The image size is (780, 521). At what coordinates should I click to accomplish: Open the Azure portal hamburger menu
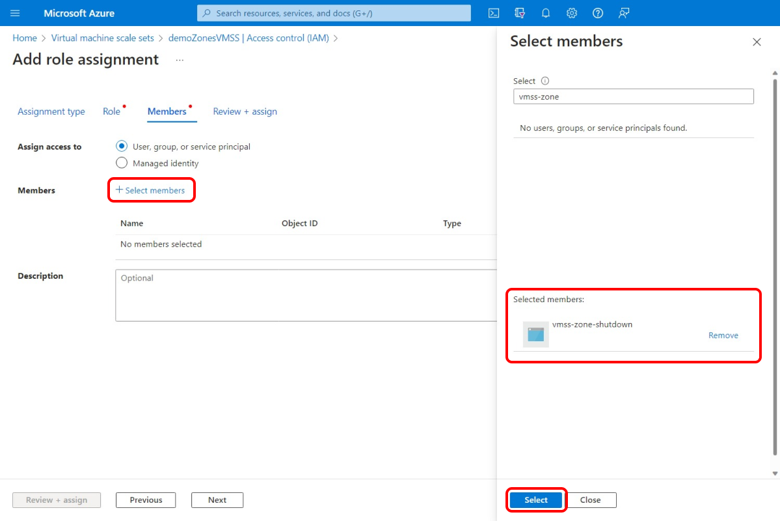pyautogui.click(x=15, y=13)
